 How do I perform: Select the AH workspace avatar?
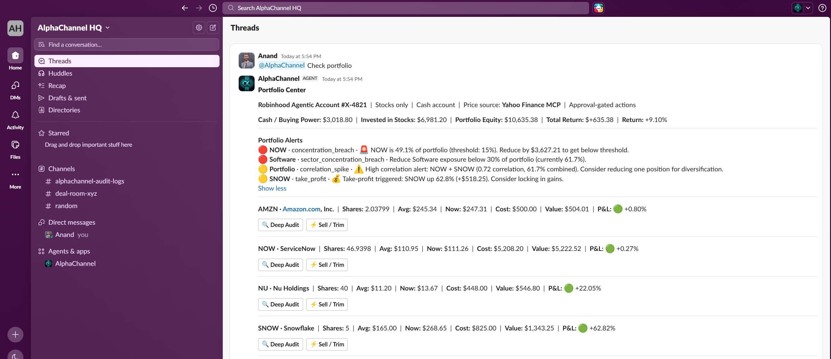(x=15, y=28)
